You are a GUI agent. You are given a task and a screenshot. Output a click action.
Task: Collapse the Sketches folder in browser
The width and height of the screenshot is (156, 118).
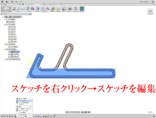(x=5, y=49)
